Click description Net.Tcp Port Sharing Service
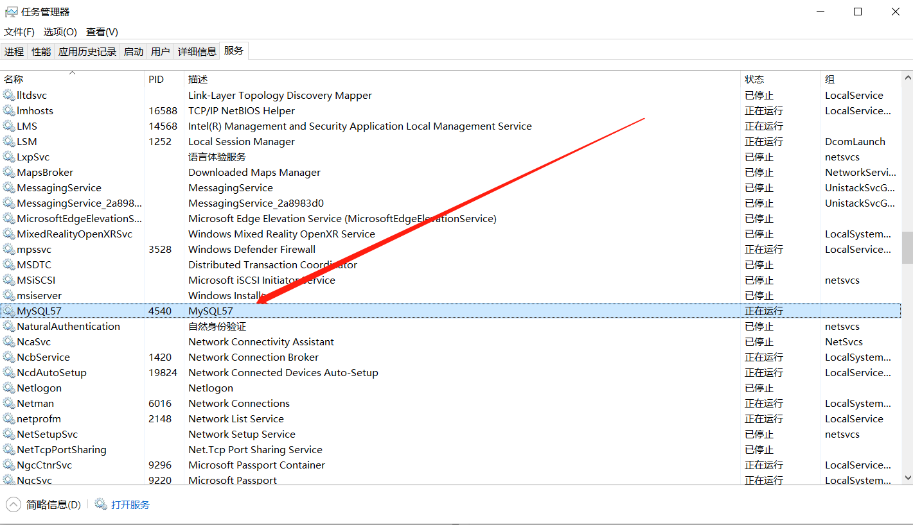 (x=255, y=449)
